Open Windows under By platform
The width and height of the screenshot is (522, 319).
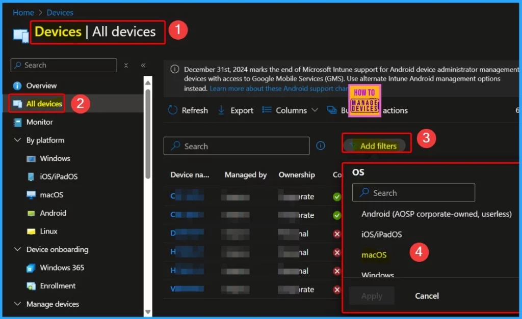click(x=55, y=159)
